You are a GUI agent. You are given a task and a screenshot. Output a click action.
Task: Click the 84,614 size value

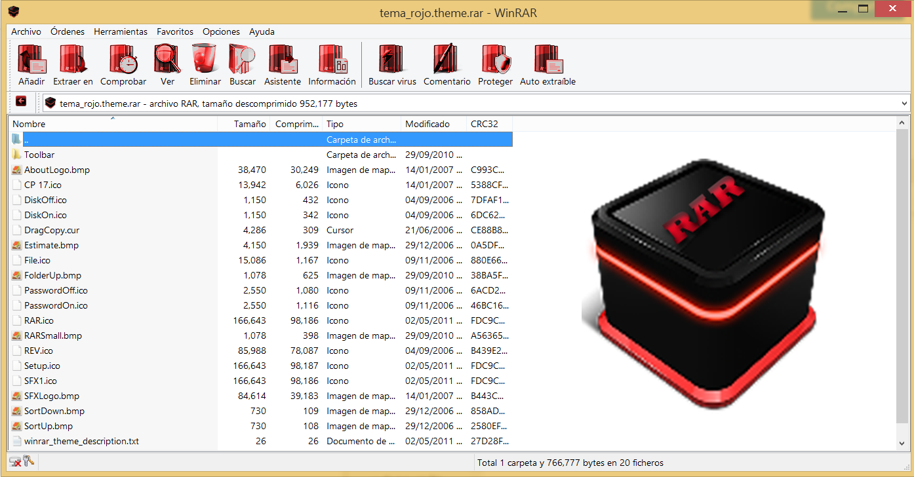coord(252,396)
